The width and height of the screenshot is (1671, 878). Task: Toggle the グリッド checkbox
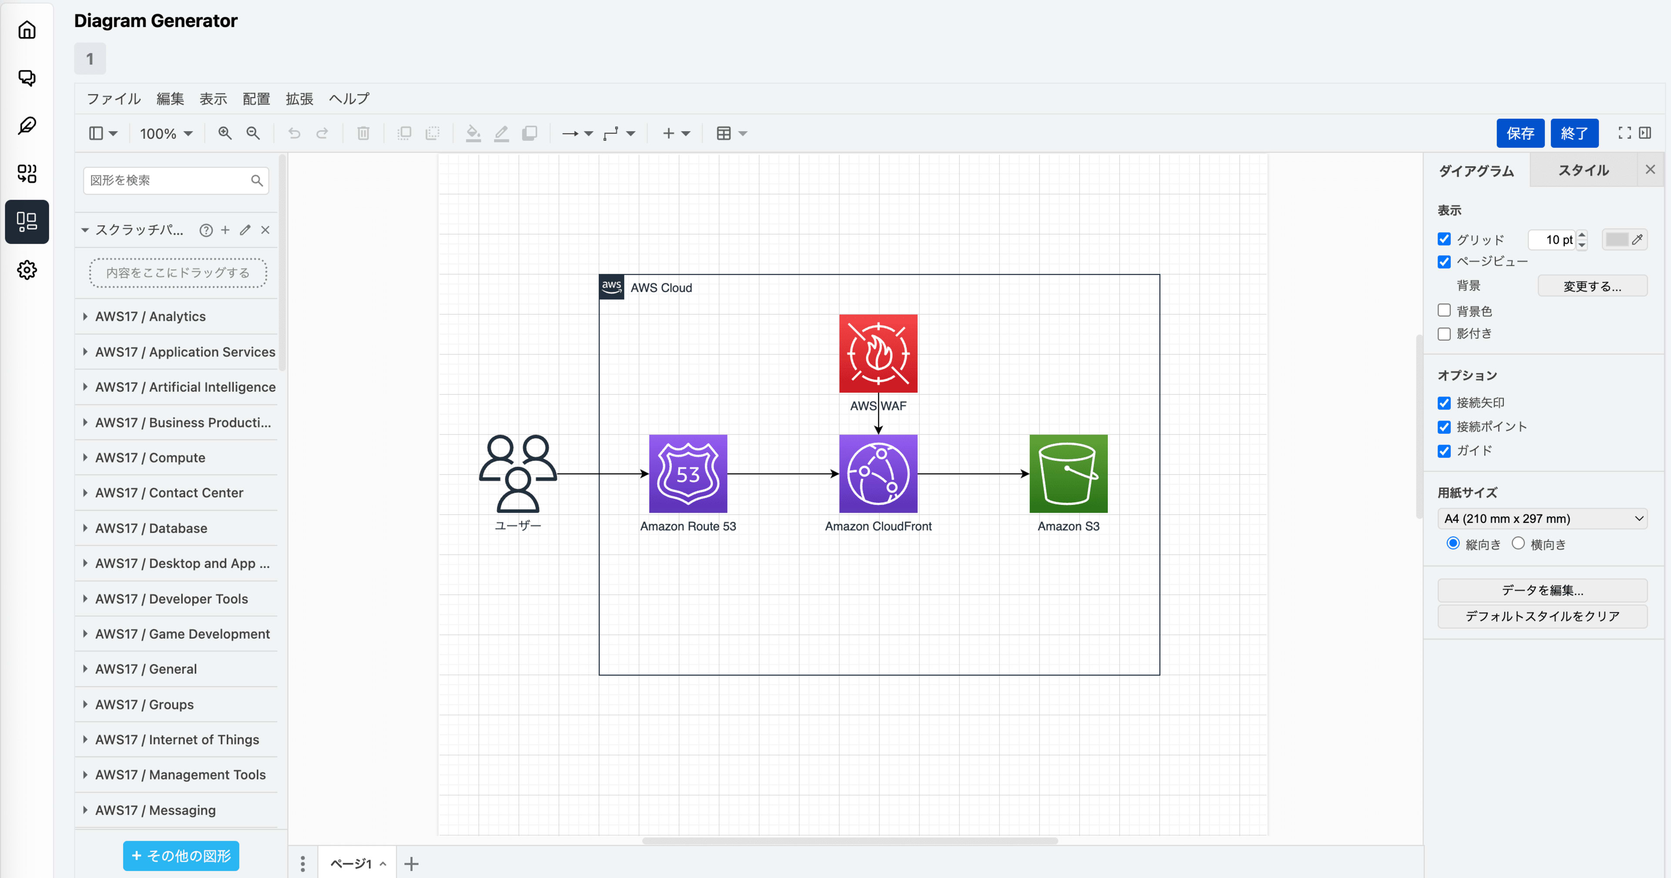point(1444,239)
